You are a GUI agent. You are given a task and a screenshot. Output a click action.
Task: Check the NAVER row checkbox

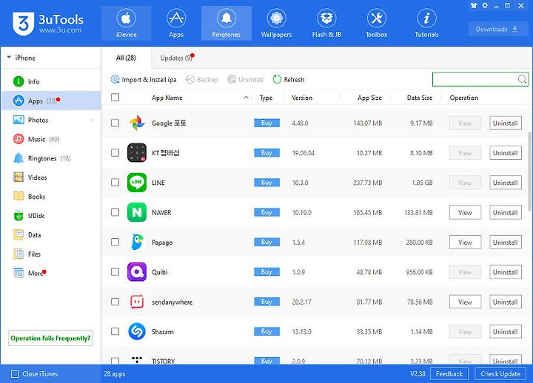tap(115, 212)
